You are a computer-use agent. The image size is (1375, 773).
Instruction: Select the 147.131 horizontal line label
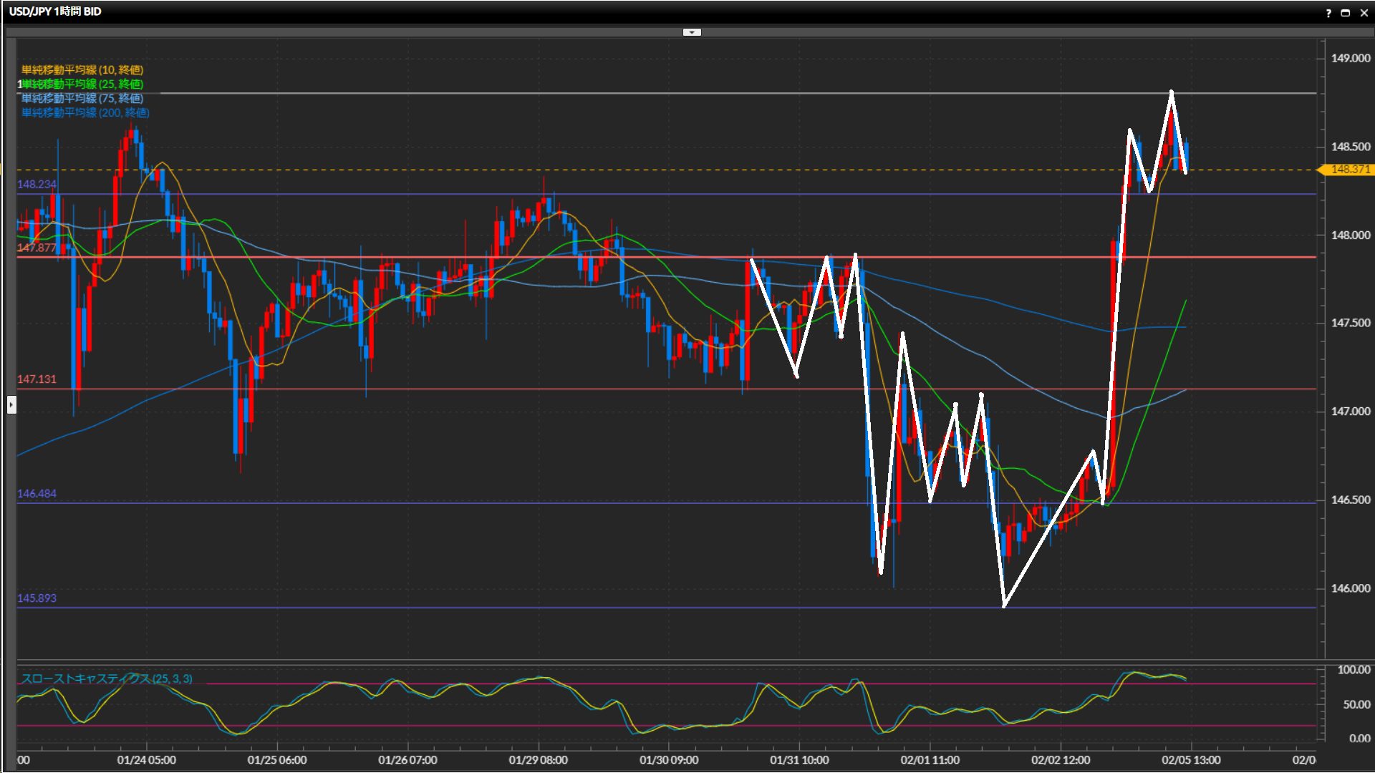37,379
